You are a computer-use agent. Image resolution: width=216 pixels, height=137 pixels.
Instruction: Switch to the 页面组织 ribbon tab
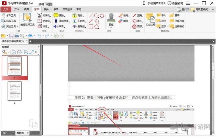click(x=67, y=9)
